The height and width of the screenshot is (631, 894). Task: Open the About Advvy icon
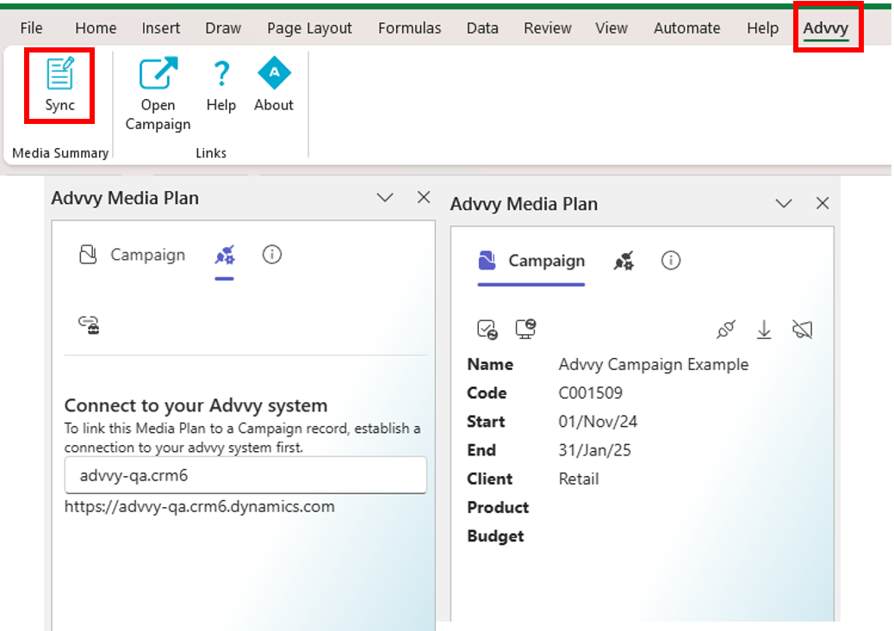pos(274,86)
